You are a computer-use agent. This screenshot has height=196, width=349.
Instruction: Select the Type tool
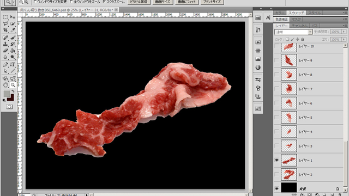[x=13, y=65]
